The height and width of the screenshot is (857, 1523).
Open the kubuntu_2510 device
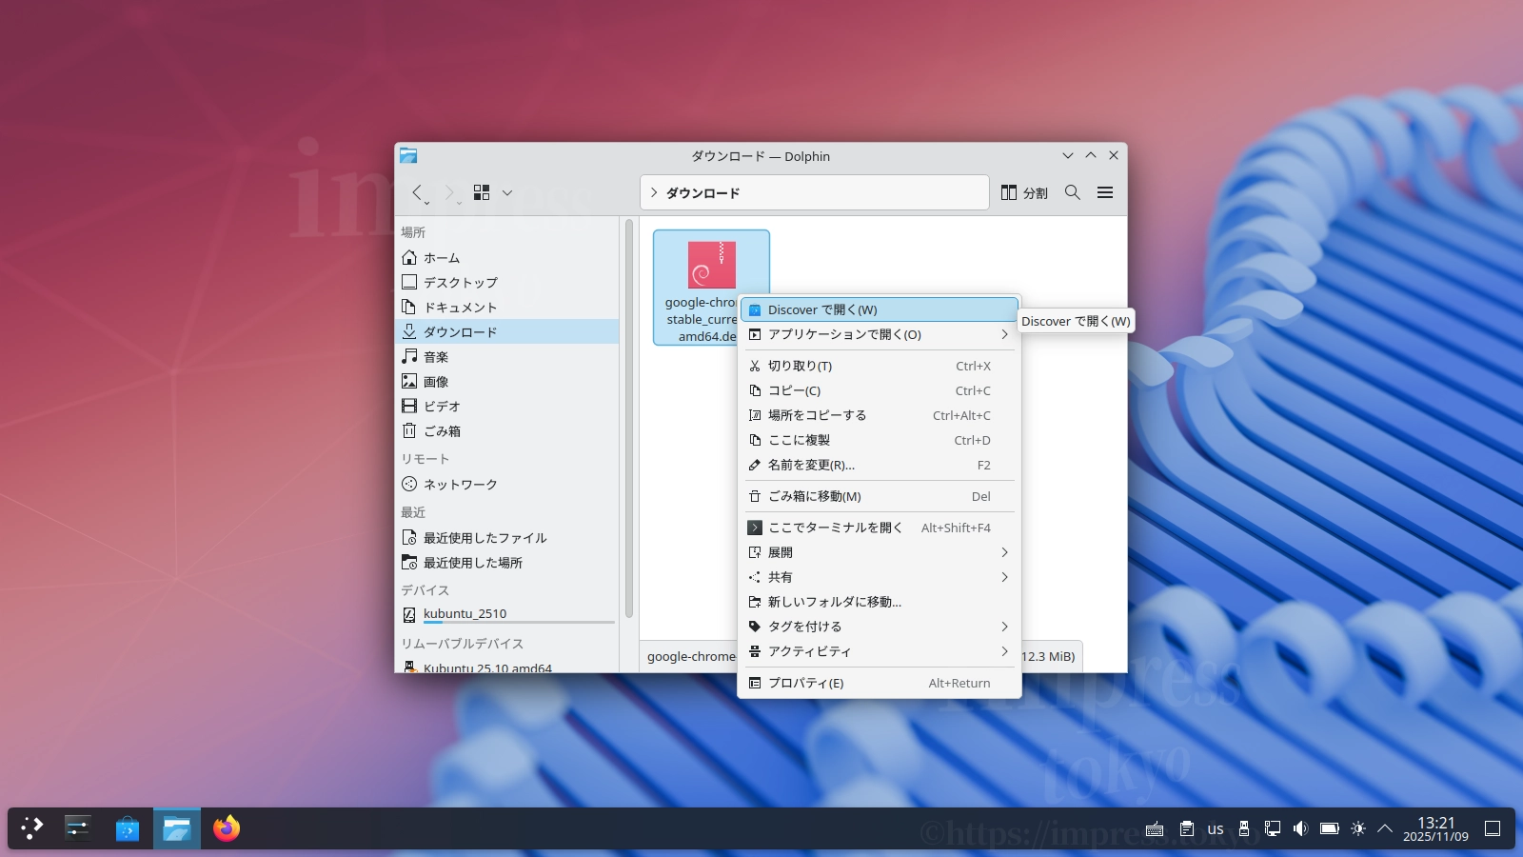[x=508, y=614]
